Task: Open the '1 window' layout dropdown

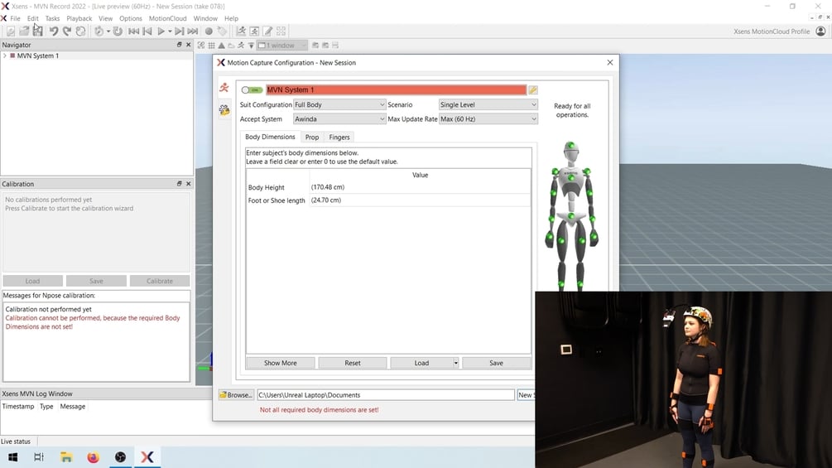Action: (282, 46)
